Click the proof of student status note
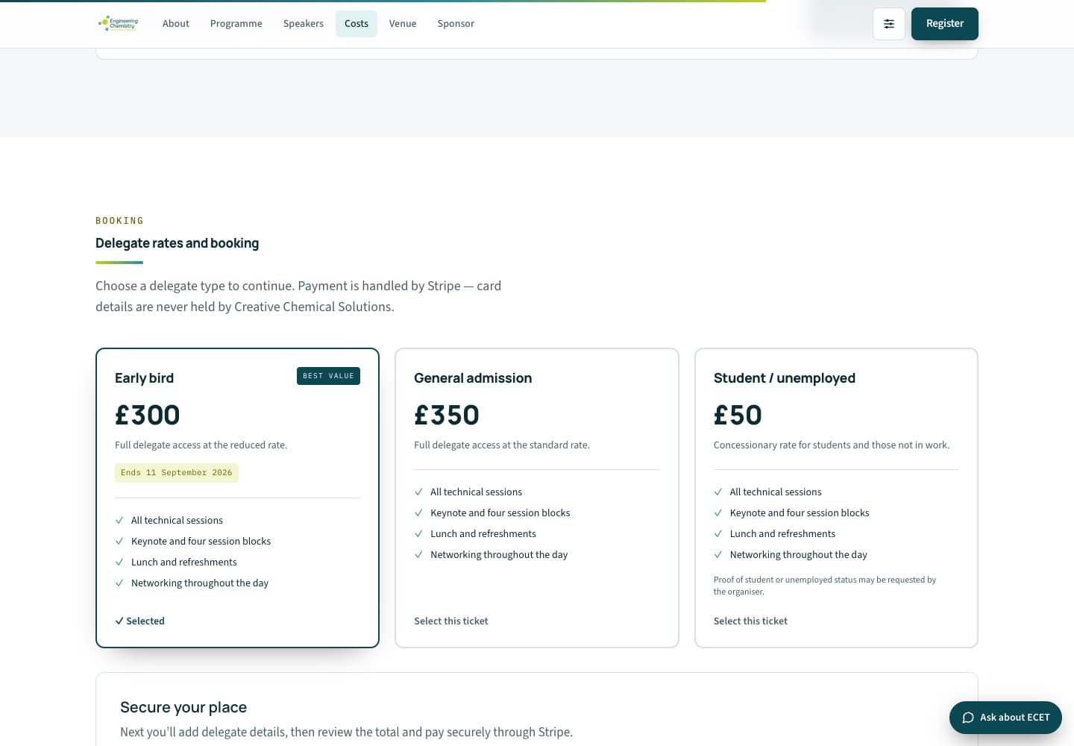1074x746 pixels. pyautogui.click(x=825, y=586)
